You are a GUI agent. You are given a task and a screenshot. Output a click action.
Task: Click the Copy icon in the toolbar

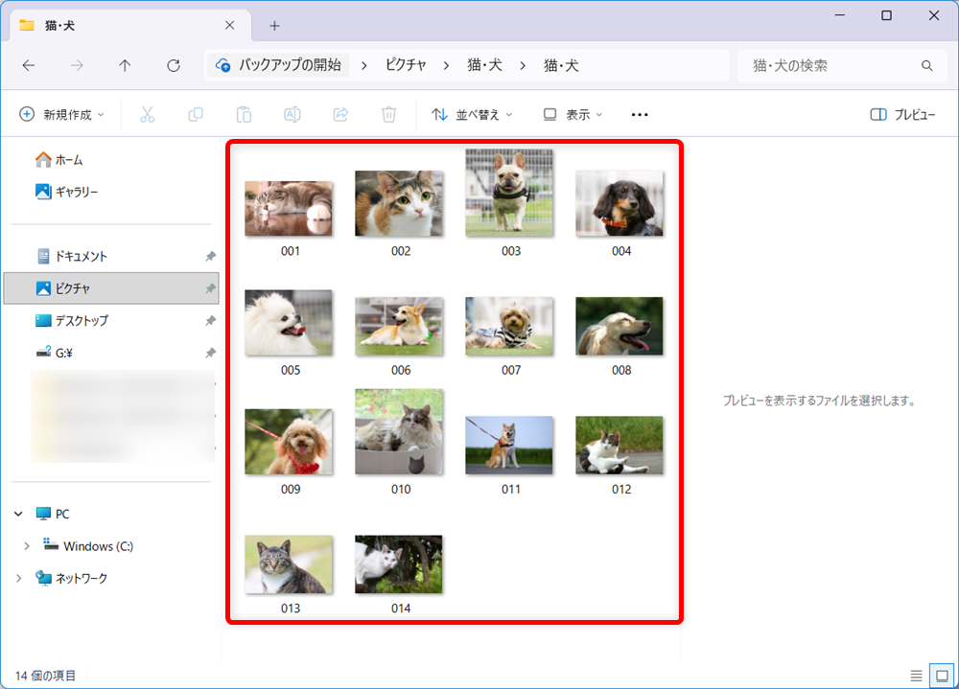pyautogui.click(x=195, y=114)
